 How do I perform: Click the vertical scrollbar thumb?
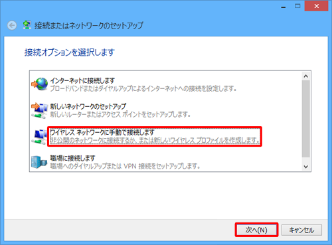306,119
